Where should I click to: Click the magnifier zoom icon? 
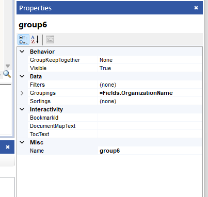pyautogui.click(x=7, y=74)
